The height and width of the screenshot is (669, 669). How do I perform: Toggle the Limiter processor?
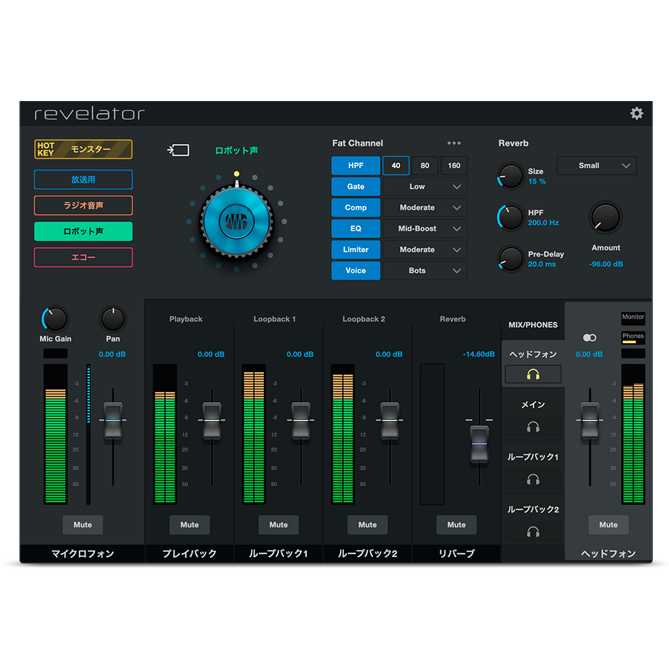pyautogui.click(x=355, y=250)
